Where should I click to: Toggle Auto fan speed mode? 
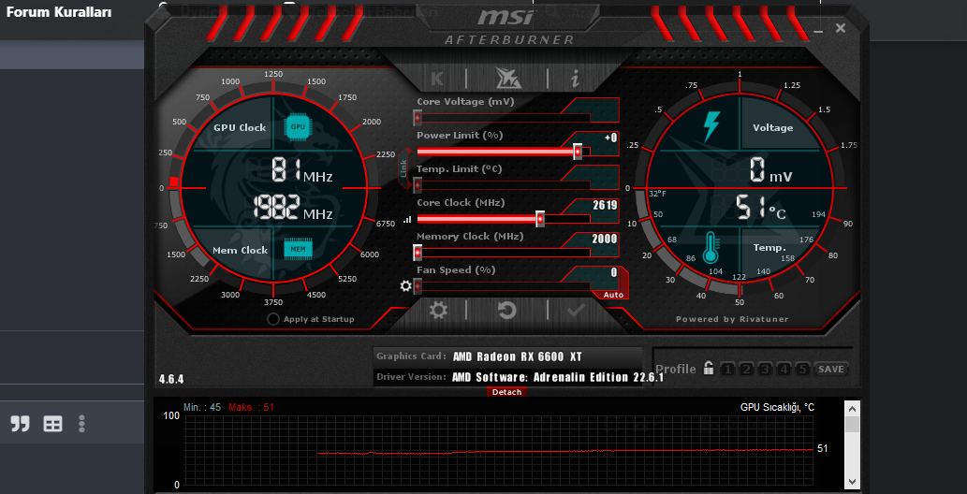click(613, 295)
